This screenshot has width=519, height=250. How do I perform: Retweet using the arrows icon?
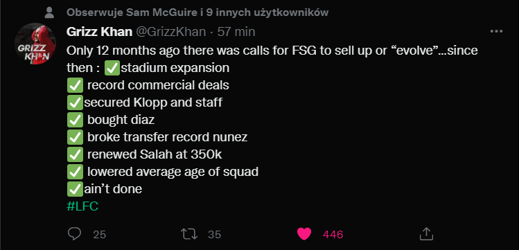(189, 234)
